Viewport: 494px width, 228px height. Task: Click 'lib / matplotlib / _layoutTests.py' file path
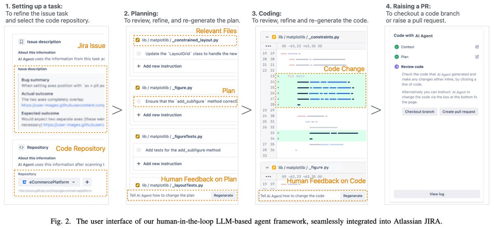[x=172, y=185]
